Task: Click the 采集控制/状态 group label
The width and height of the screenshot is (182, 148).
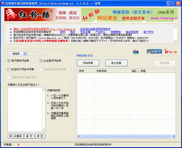Action: (x=84, y=56)
